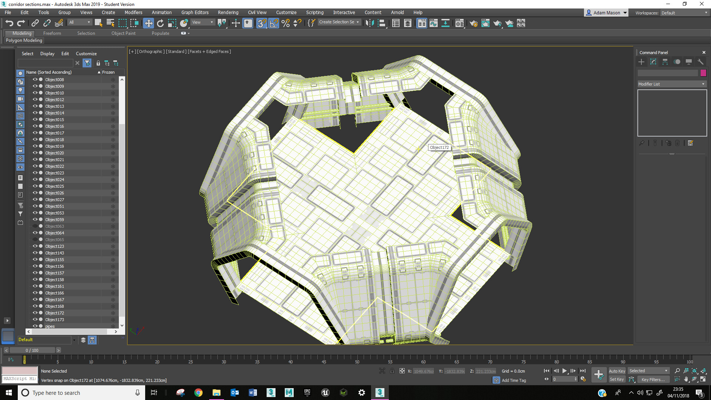Open the selection filter All dropdown
711x400 pixels.
80,22
